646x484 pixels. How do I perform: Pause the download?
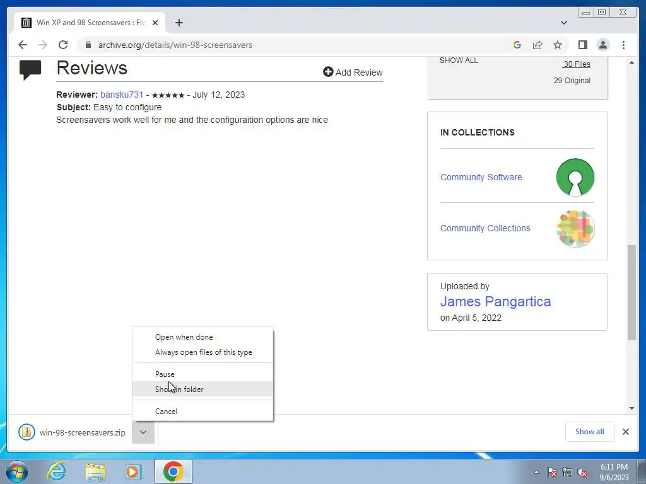[x=203, y=374]
